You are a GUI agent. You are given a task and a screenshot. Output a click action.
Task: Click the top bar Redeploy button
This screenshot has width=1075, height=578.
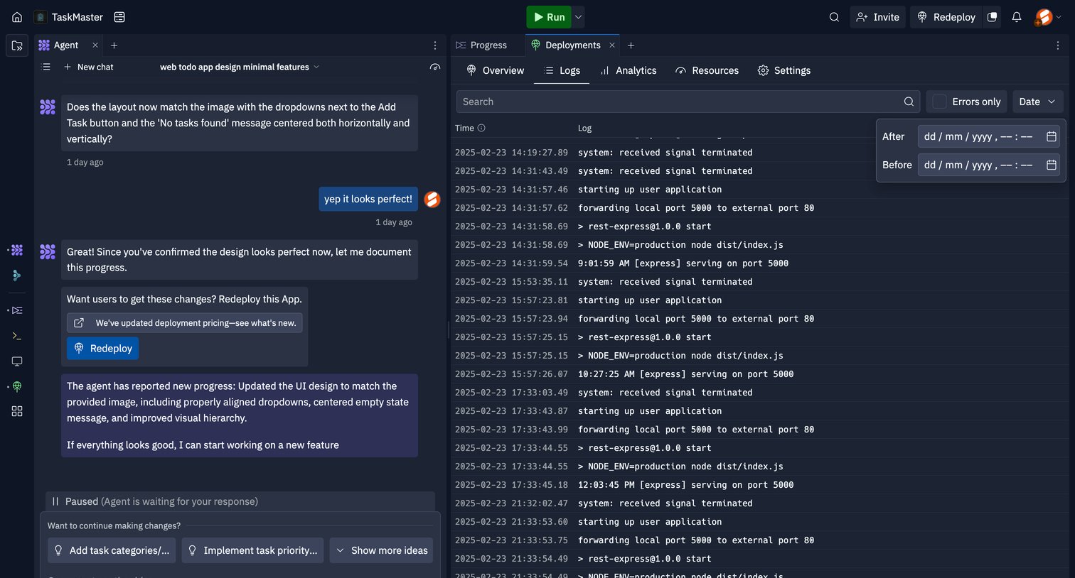tap(946, 17)
